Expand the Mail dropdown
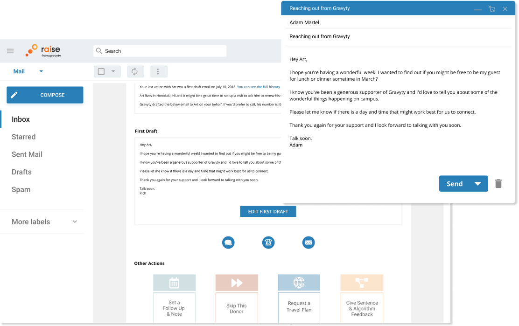 pos(41,71)
